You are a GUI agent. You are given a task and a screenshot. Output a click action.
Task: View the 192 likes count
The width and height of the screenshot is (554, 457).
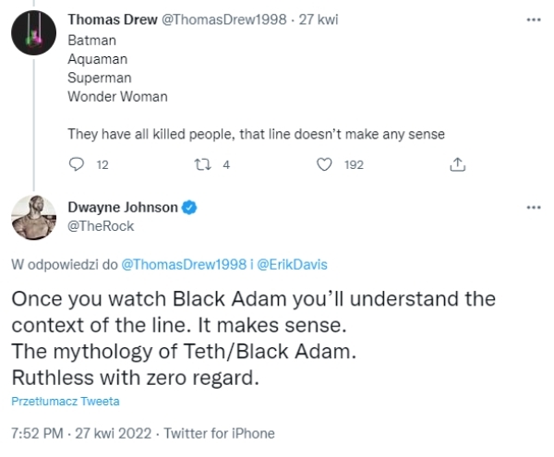353,164
